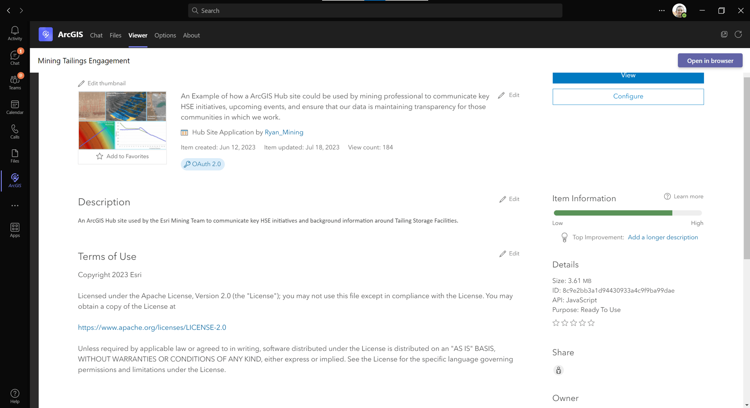Click the Search input field
The height and width of the screenshot is (408, 750).
click(375, 10)
